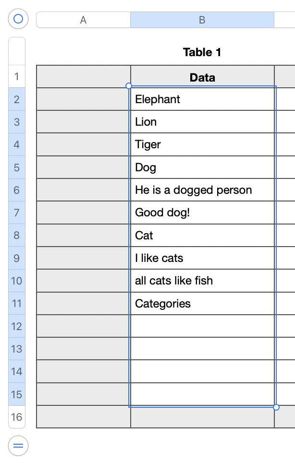Click the table select handle circle icon
The height and width of the screenshot is (473, 295).
(18, 19)
